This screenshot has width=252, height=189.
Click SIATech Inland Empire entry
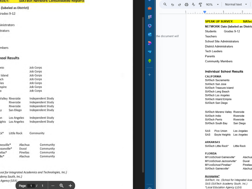click(x=218, y=99)
